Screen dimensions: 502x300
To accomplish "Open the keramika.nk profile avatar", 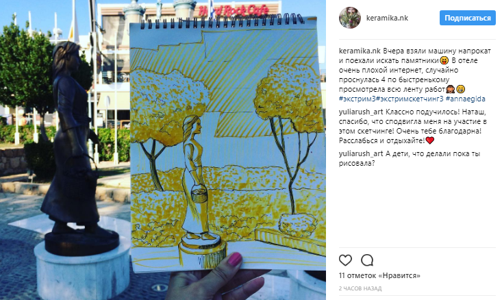I will point(349,18).
